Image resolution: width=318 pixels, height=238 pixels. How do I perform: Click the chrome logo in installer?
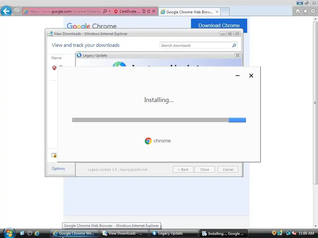point(158,141)
